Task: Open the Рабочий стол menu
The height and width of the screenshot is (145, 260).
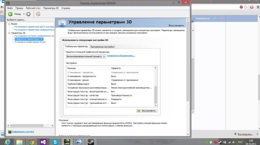Action: point(33,8)
